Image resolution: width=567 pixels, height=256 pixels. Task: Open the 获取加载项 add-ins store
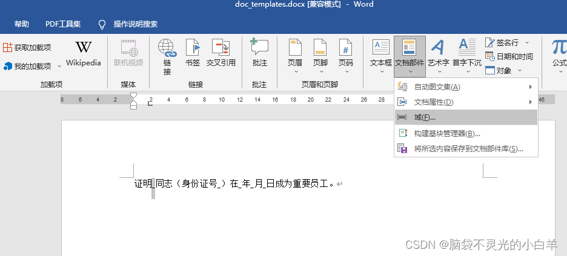(27, 47)
